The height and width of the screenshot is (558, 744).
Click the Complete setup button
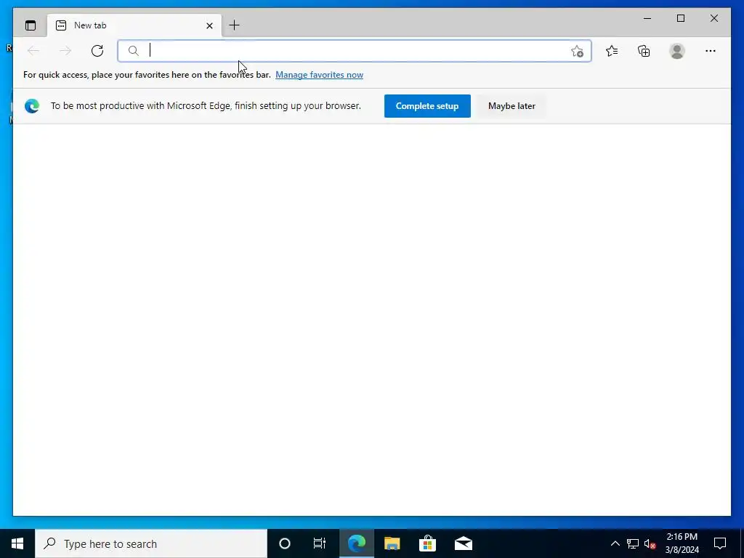coord(427,106)
